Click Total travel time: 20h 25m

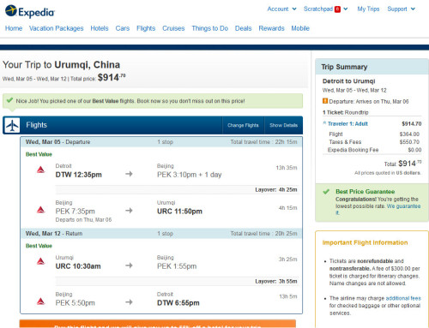point(263,234)
